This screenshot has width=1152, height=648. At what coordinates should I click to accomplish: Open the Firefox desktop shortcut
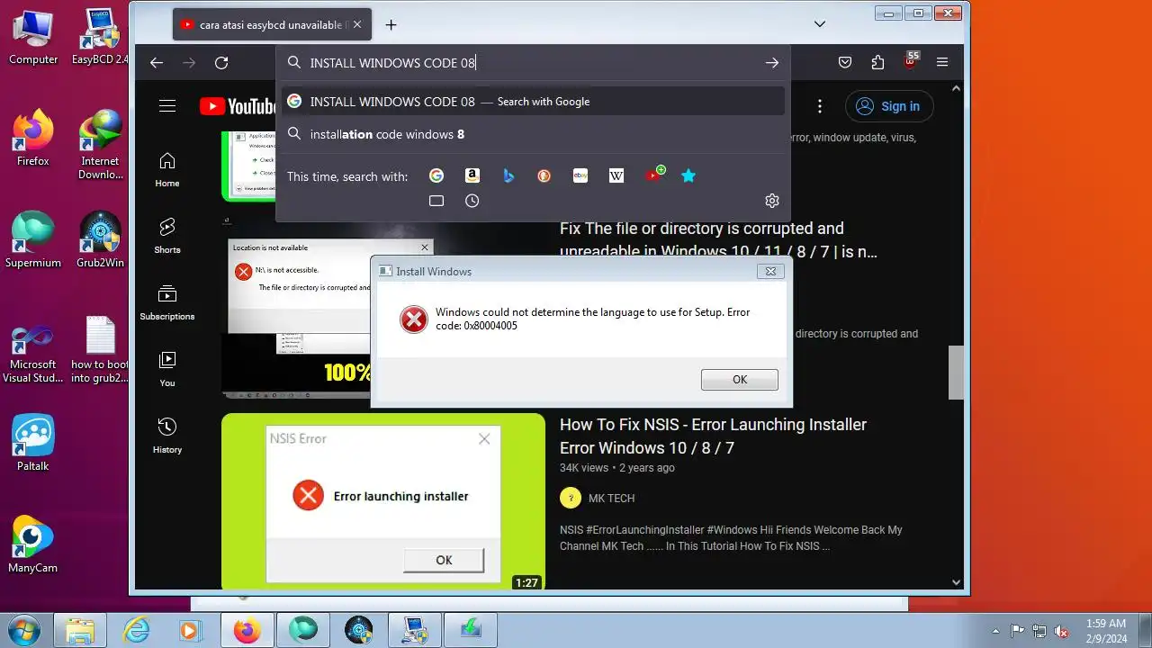coord(33,138)
